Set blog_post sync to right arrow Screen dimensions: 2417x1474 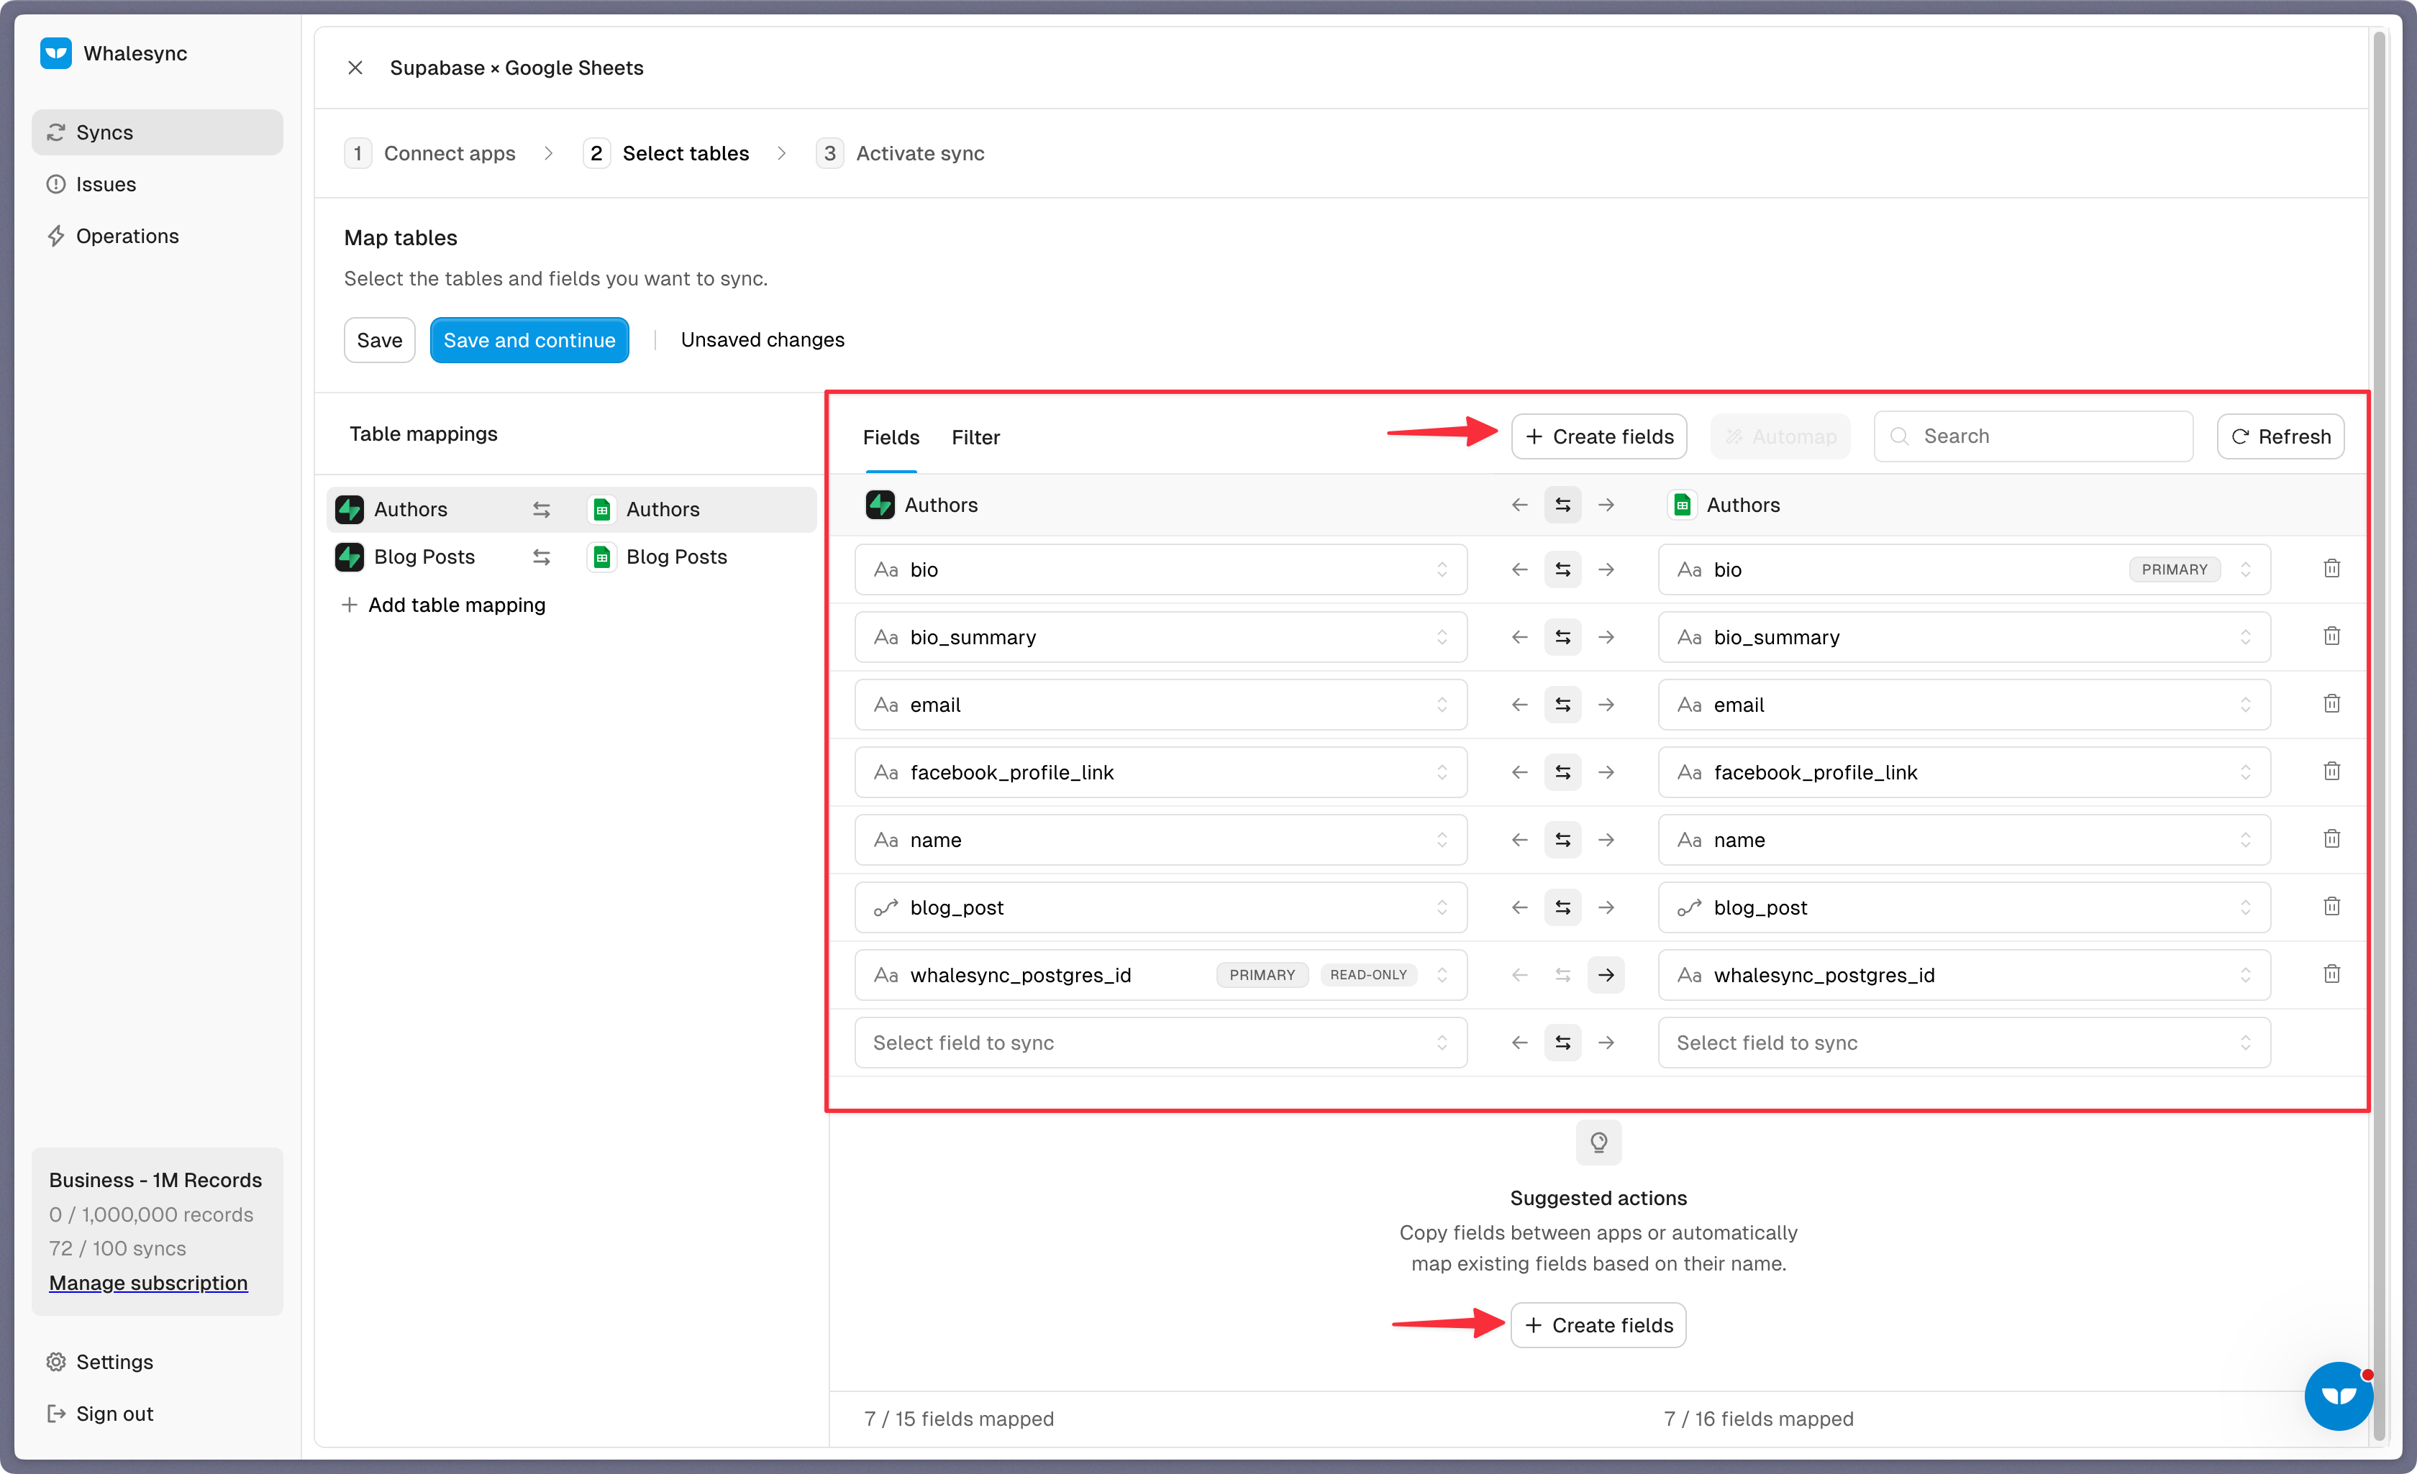pos(1606,908)
